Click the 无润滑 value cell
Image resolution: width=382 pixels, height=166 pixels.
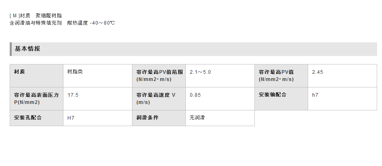point(220,118)
